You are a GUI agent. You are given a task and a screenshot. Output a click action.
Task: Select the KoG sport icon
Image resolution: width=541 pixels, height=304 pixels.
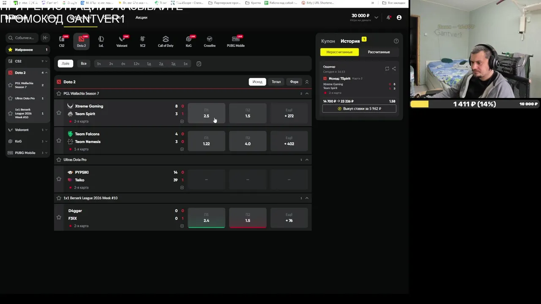189,41
